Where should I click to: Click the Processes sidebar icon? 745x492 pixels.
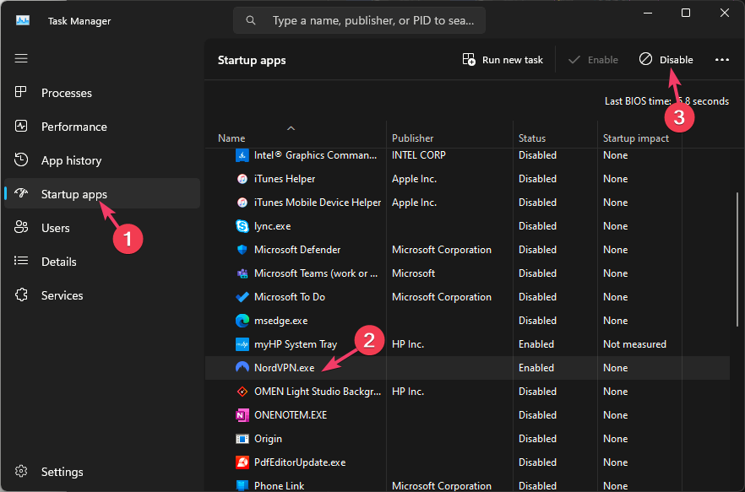click(21, 92)
